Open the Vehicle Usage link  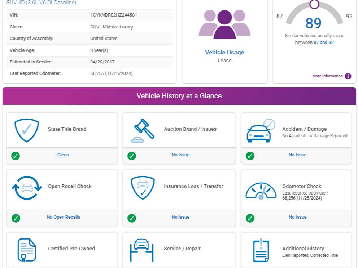(x=225, y=53)
